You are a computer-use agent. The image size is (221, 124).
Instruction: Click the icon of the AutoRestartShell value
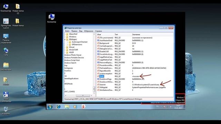(98, 40)
